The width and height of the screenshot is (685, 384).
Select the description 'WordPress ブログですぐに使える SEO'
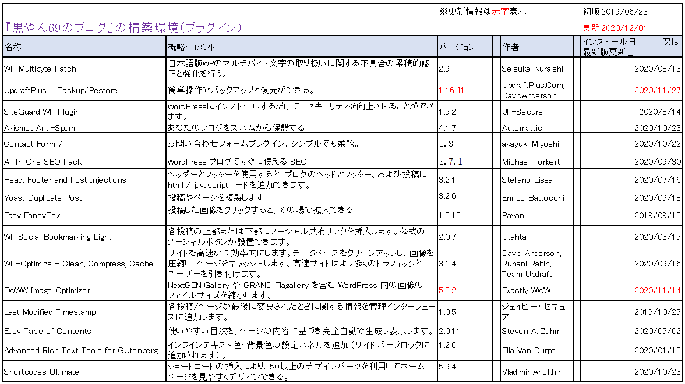(237, 162)
